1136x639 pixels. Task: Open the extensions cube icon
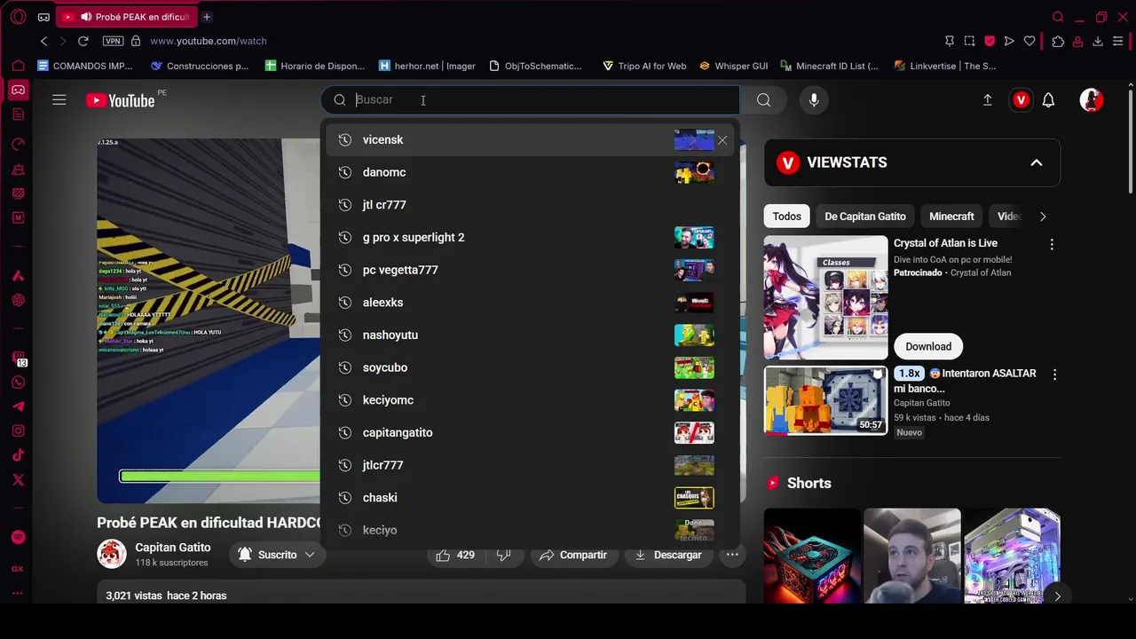pos(1058,41)
